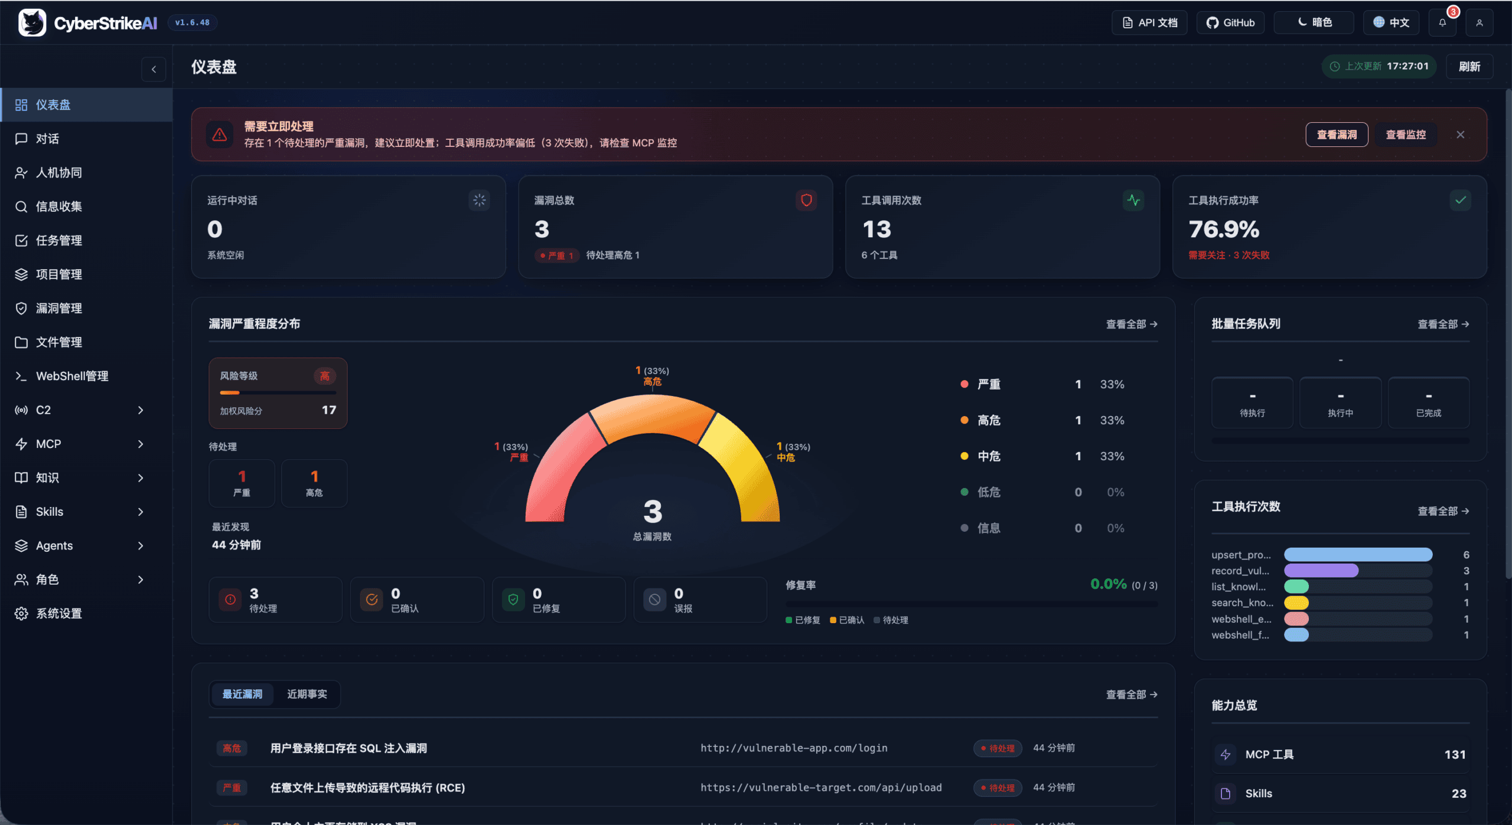Click the 查看监控 button
The height and width of the screenshot is (825, 1512).
(x=1406, y=135)
